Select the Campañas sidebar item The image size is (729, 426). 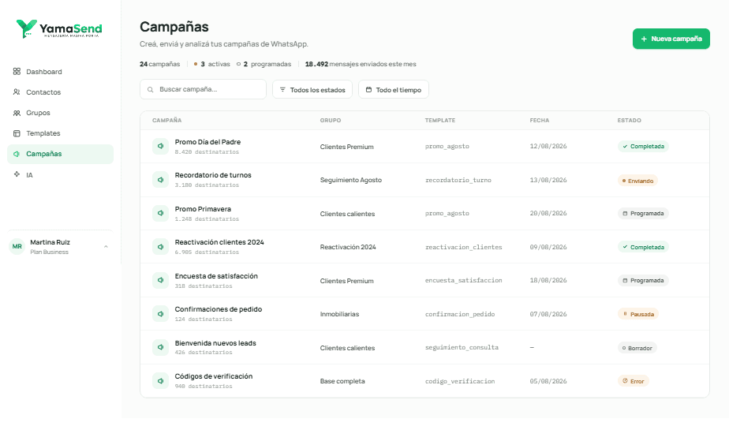[x=60, y=154]
